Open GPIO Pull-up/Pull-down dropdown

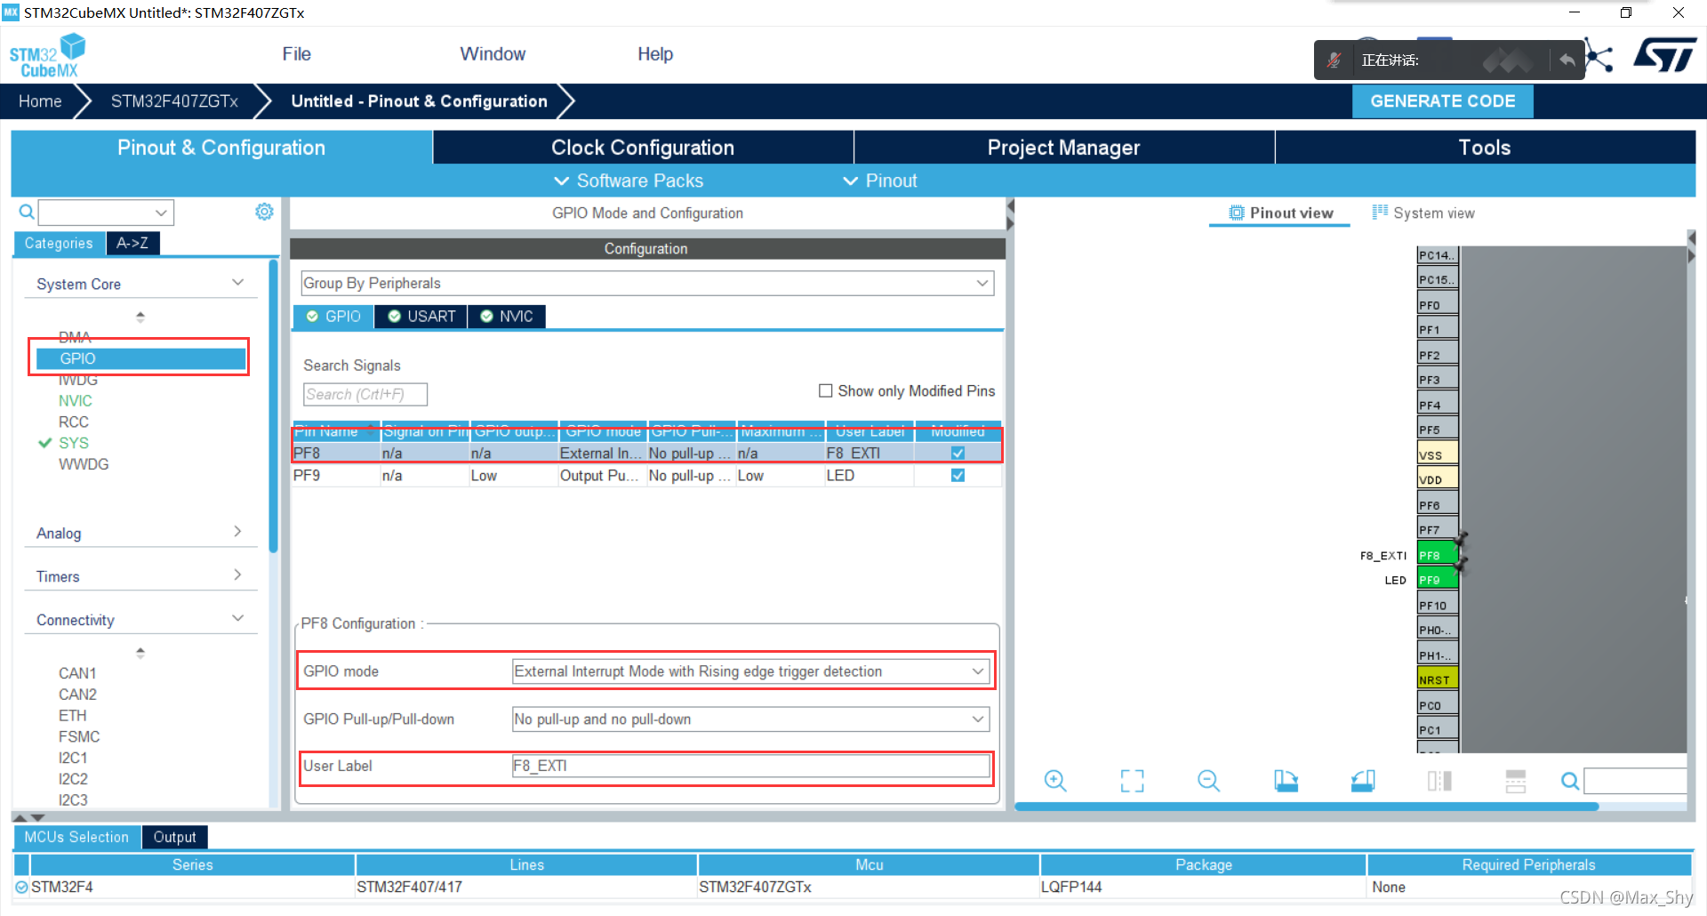tap(751, 719)
